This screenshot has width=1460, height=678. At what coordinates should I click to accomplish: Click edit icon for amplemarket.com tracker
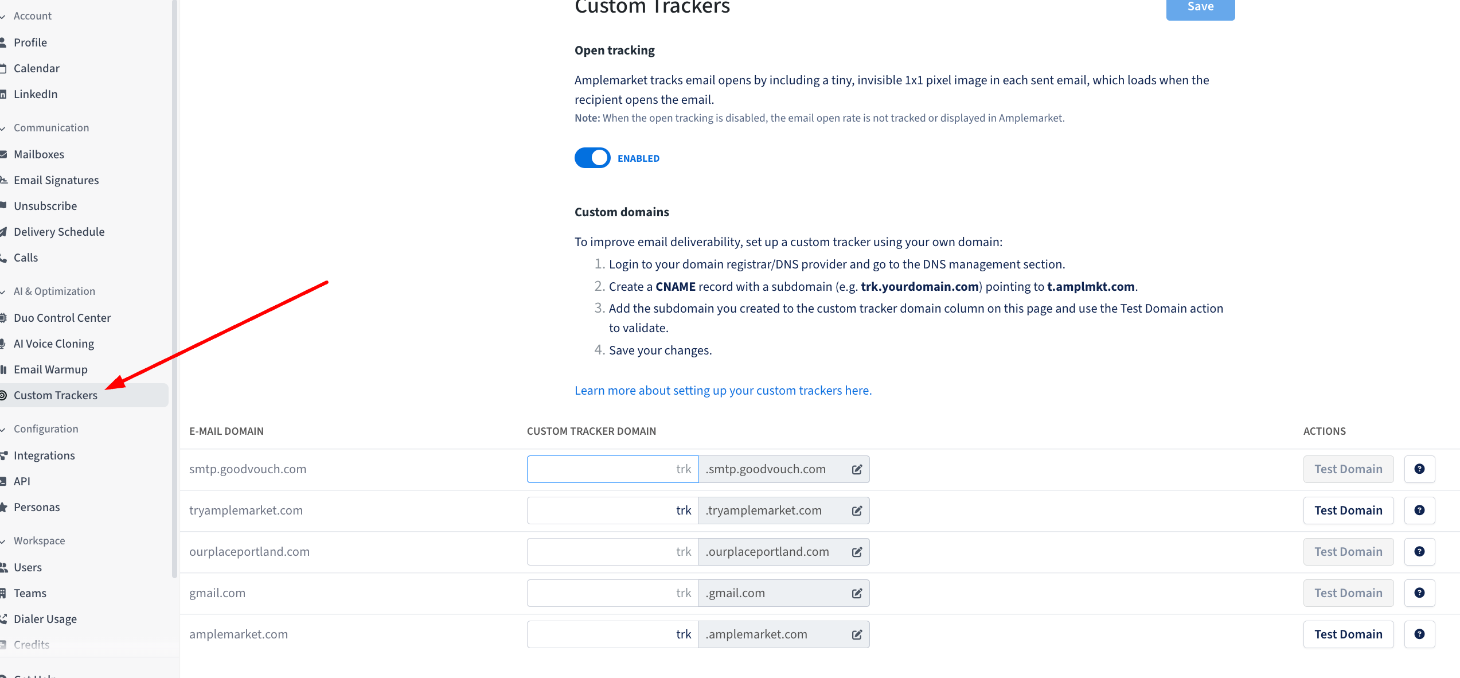(857, 634)
